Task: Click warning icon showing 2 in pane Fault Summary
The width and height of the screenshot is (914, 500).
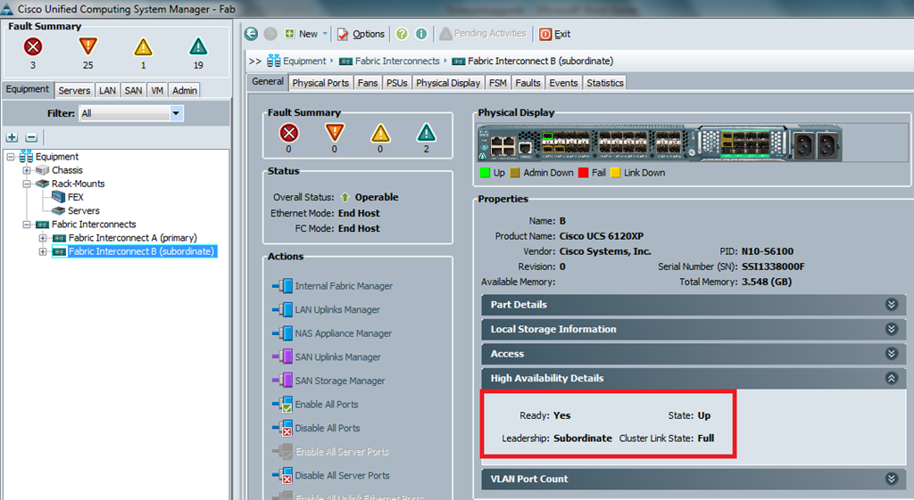Action: (426, 134)
